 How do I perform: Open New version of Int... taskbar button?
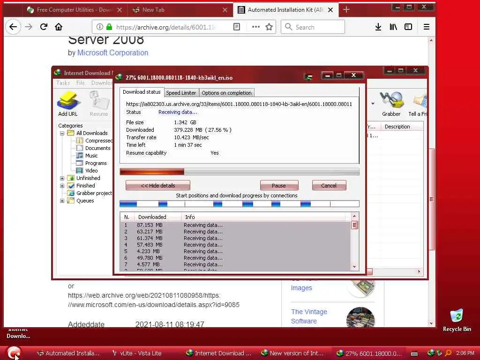click(292, 353)
